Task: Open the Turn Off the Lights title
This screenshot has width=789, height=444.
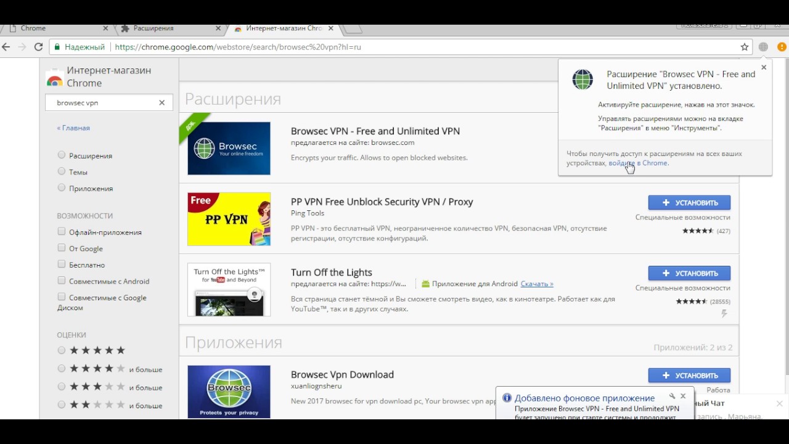Action: tap(332, 273)
